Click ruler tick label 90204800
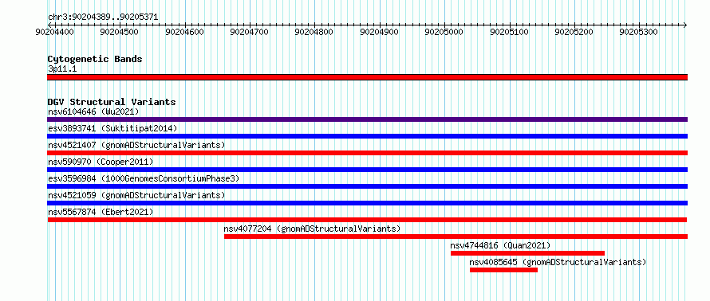Viewport: 710px width, 301px height. pos(314,32)
